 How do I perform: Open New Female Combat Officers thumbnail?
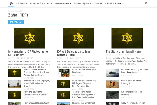pos(15,95)
